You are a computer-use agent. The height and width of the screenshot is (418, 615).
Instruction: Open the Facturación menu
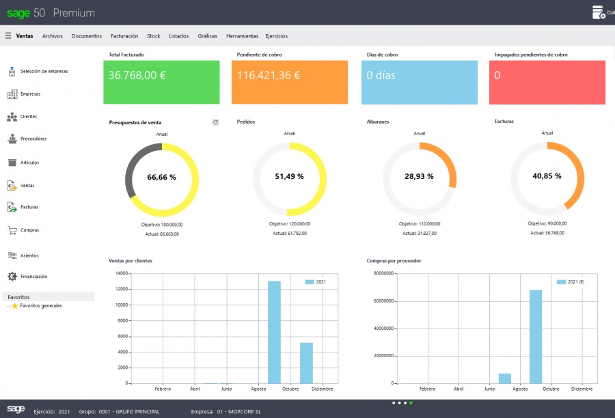pos(124,36)
